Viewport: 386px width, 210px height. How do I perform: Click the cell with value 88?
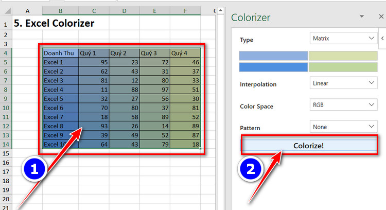pyautogui.click(x=125, y=90)
